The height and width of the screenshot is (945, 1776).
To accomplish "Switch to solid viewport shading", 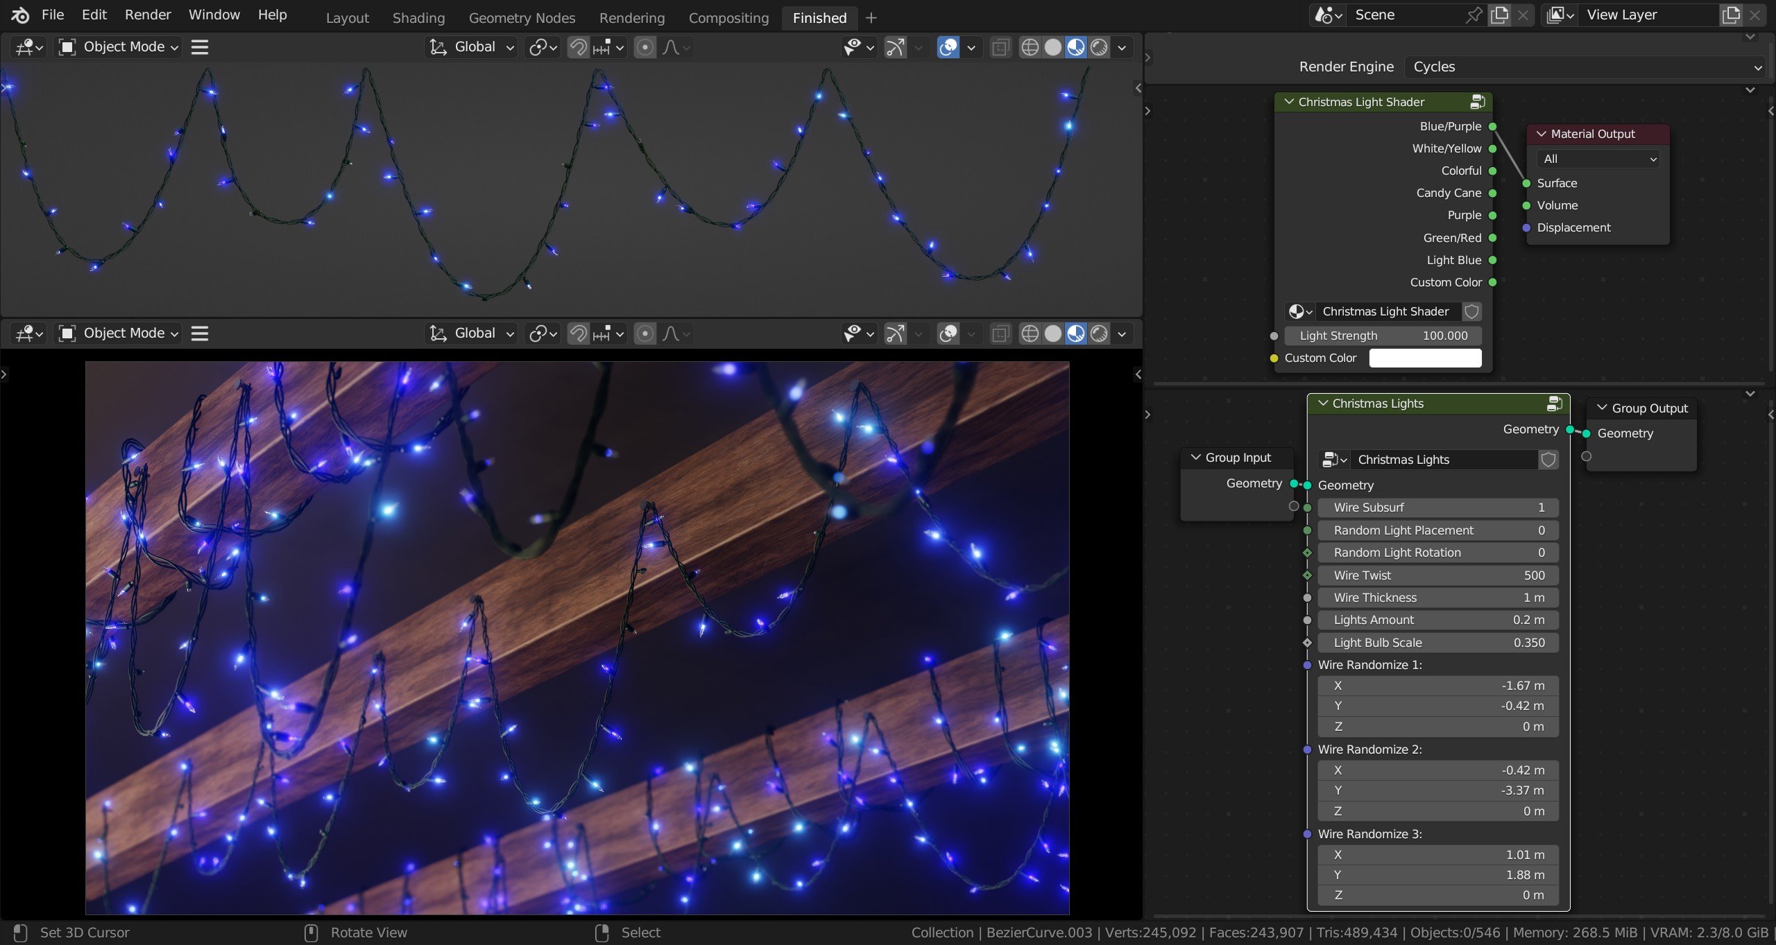I will coord(1052,47).
